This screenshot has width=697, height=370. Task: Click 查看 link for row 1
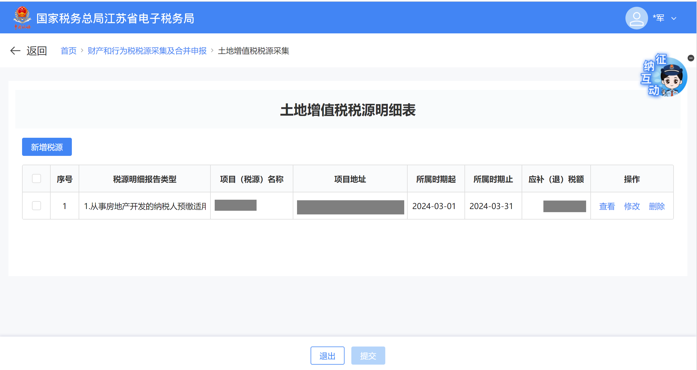click(607, 206)
